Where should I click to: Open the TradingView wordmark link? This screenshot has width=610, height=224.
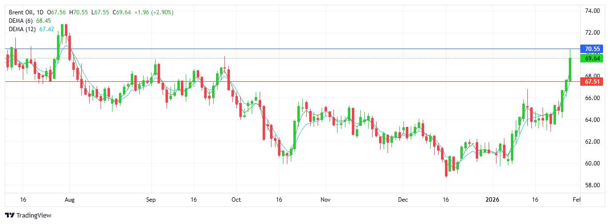click(x=34, y=216)
